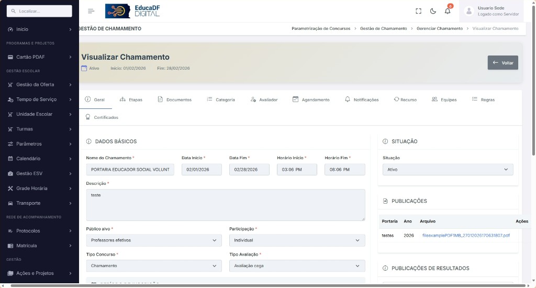Expand the Parâmetros menu chevron
Screen dimensions: 536x288
[x=71, y=144]
